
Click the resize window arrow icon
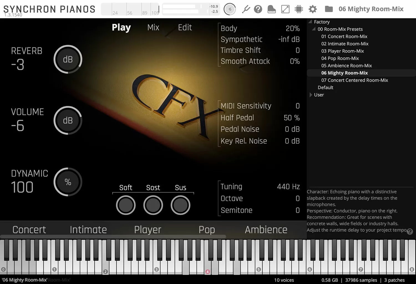pos(285,9)
